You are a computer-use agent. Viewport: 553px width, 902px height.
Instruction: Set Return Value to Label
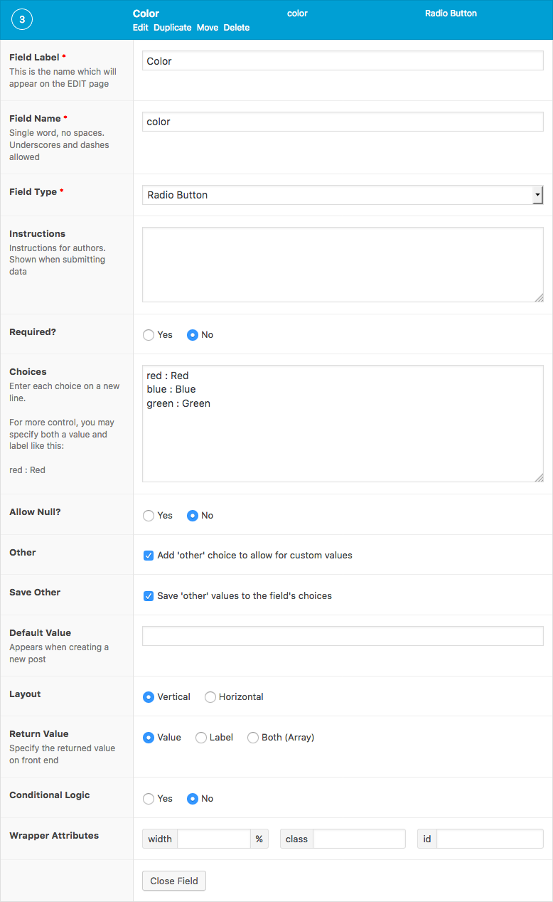coord(200,738)
